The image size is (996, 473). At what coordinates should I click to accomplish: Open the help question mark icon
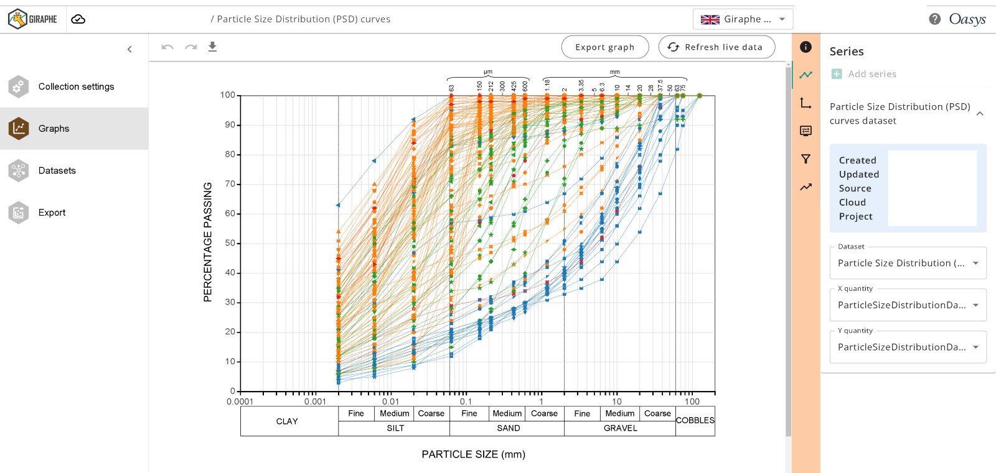click(x=934, y=19)
